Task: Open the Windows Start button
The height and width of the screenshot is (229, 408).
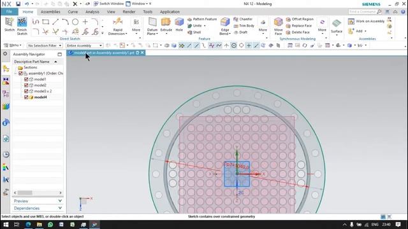Action: click(x=6, y=225)
